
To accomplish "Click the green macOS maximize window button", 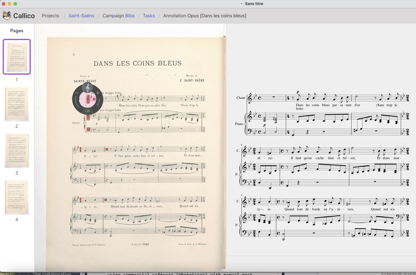I will coord(15,4).
